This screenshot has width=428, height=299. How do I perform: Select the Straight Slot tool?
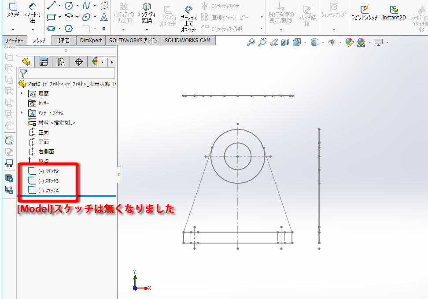(x=51, y=28)
